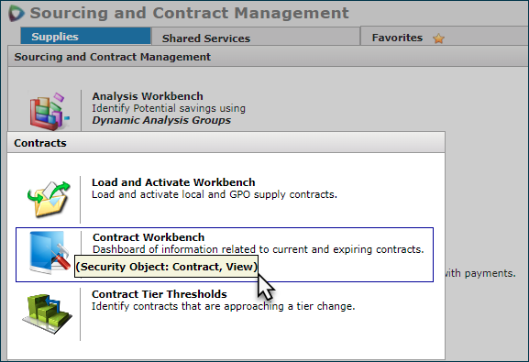The width and height of the screenshot is (529, 362).
Task: Click the Contracts panel header
Action: point(226,143)
